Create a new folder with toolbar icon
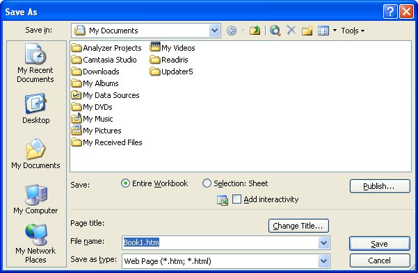Image resolution: width=418 pixels, height=273 pixels. click(307, 31)
